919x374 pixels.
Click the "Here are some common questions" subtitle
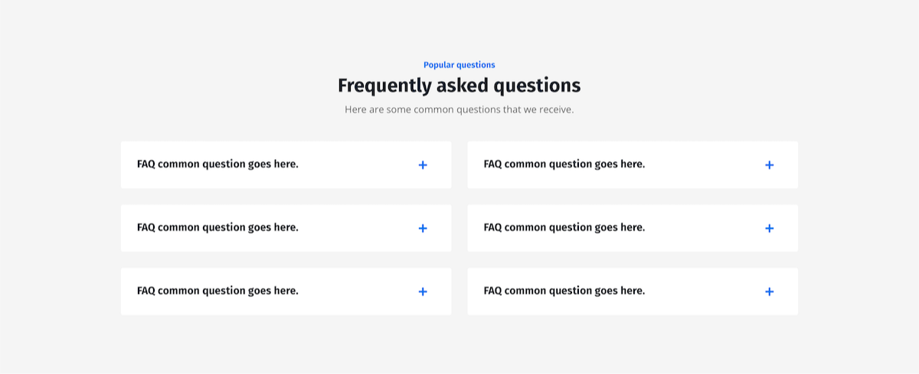[x=459, y=110]
